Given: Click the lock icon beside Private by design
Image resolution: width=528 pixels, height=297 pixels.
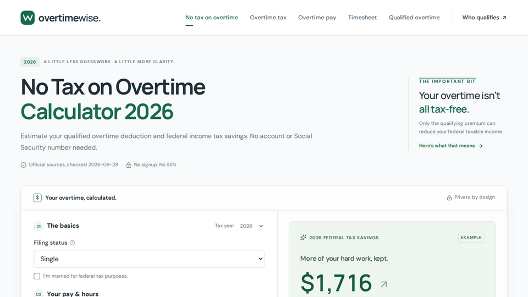Looking at the screenshot, I should [449, 197].
